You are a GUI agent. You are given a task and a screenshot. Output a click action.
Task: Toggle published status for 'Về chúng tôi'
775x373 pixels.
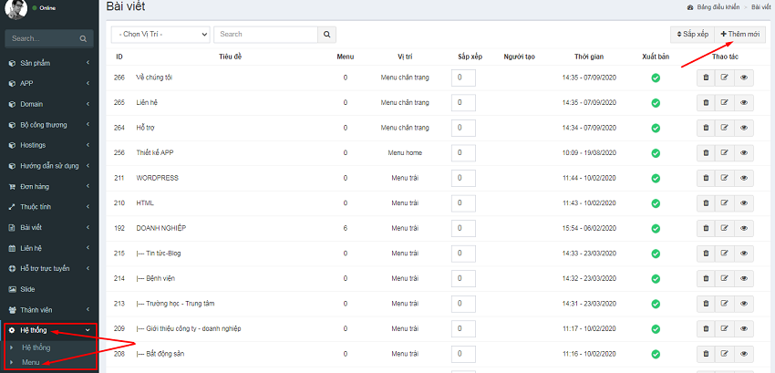[655, 78]
